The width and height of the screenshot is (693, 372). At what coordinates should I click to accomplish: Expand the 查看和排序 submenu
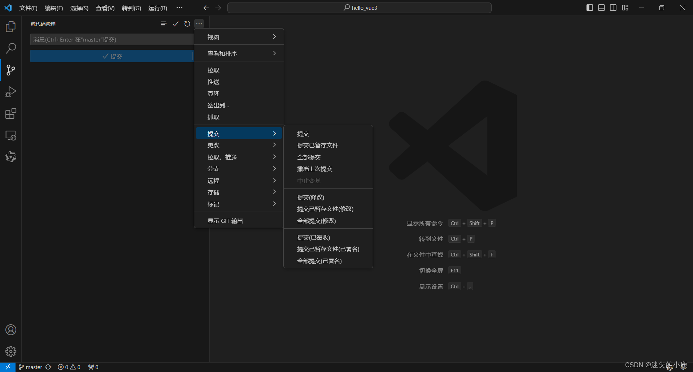(x=239, y=53)
